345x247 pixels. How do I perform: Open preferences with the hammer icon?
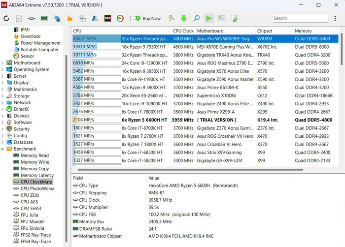coord(172,19)
